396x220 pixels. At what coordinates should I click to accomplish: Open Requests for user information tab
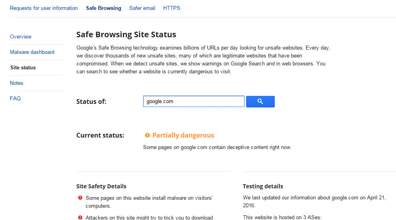click(44, 8)
